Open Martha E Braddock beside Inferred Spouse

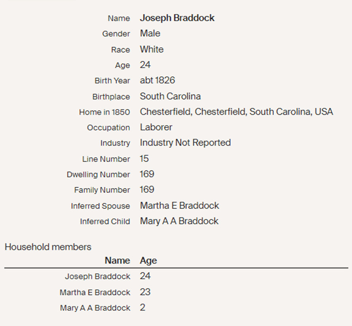pyautogui.click(x=179, y=205)
